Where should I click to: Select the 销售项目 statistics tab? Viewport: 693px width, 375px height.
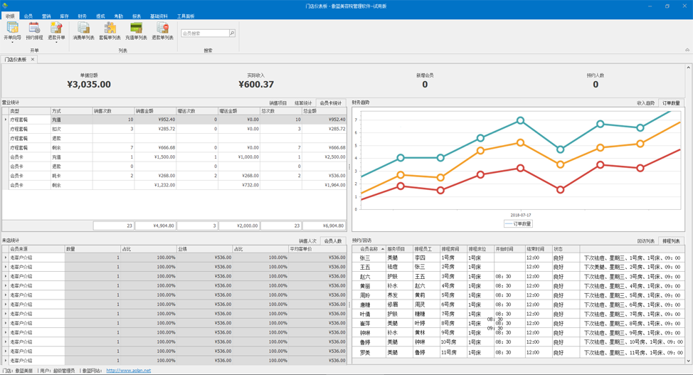(277, 103)
